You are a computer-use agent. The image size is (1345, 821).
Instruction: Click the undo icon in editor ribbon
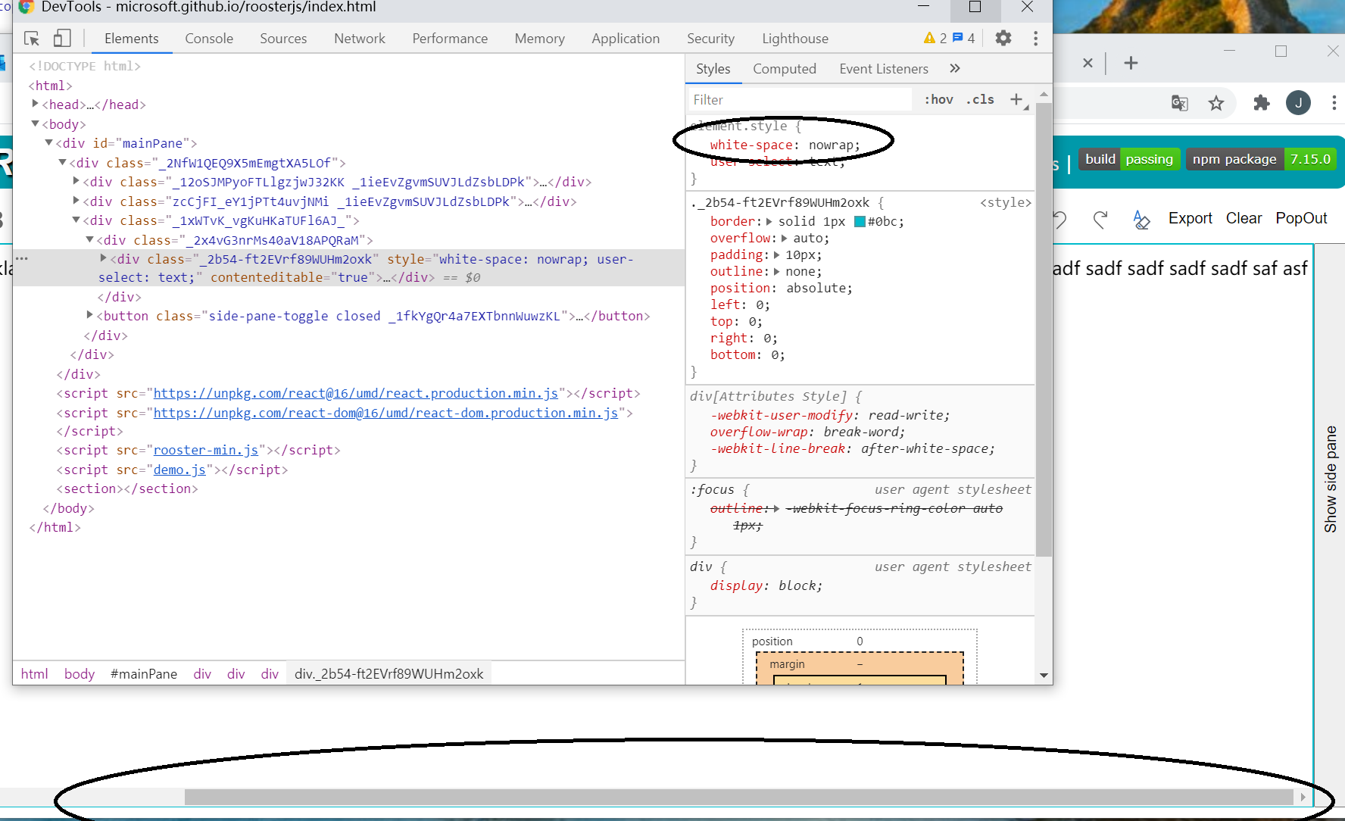pos(1059,220)
